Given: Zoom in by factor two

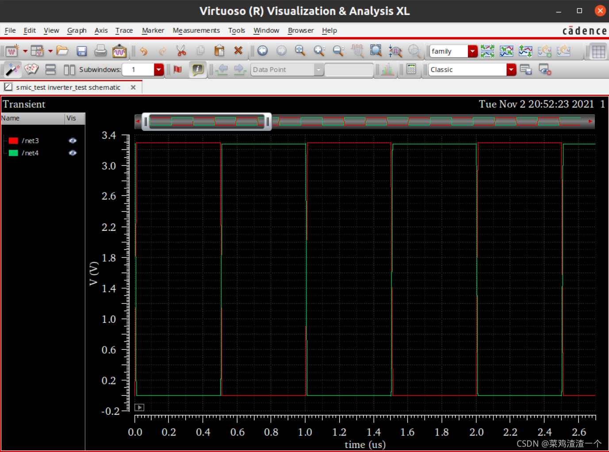Looking at the screenshot, I should [x=319, y=51].
